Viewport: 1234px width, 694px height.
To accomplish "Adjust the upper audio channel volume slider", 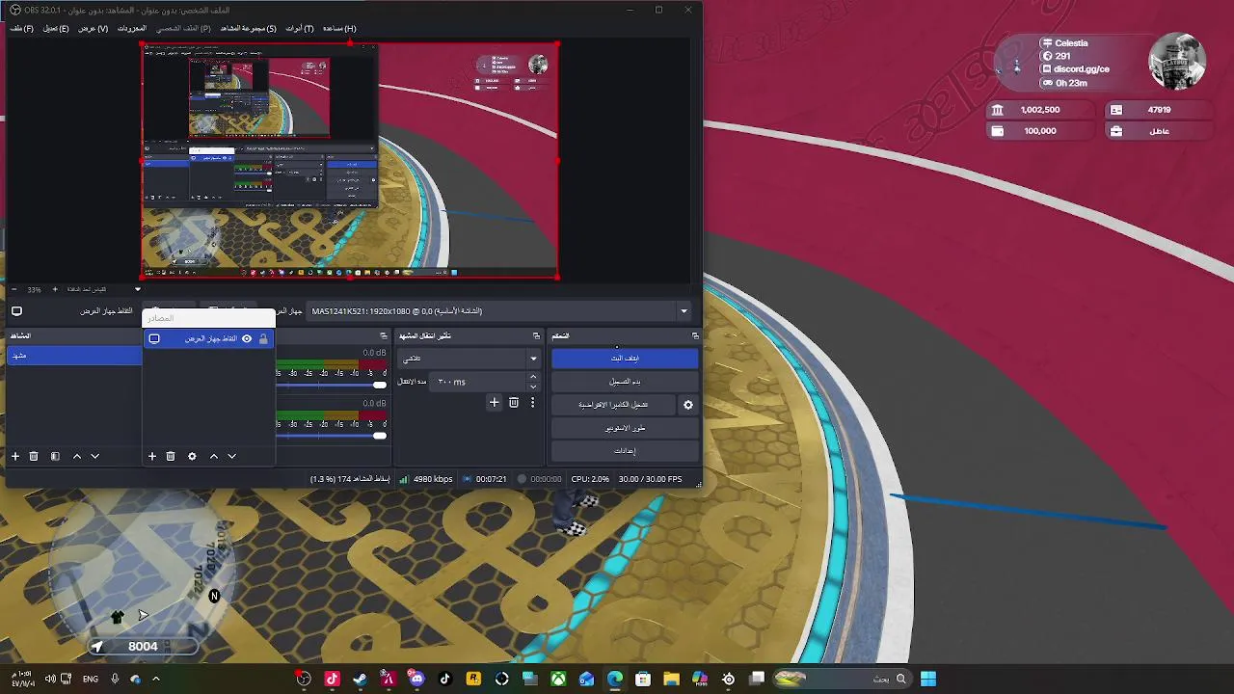I will [x=332, y=385].
